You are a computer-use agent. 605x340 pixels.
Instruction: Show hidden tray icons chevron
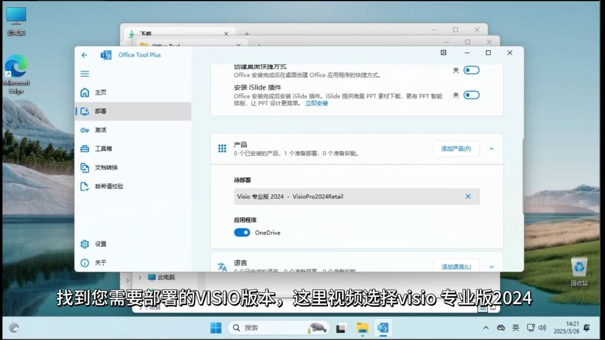(486, 328)
